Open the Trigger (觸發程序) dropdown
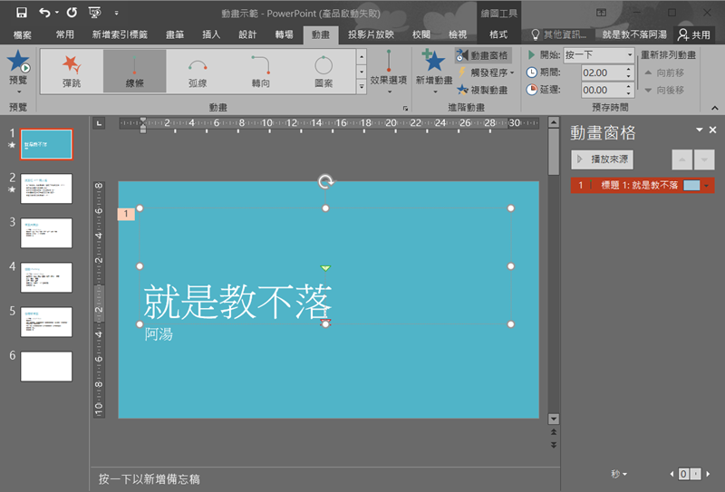This screenshot has height=492, width=725. click(488, 72)
